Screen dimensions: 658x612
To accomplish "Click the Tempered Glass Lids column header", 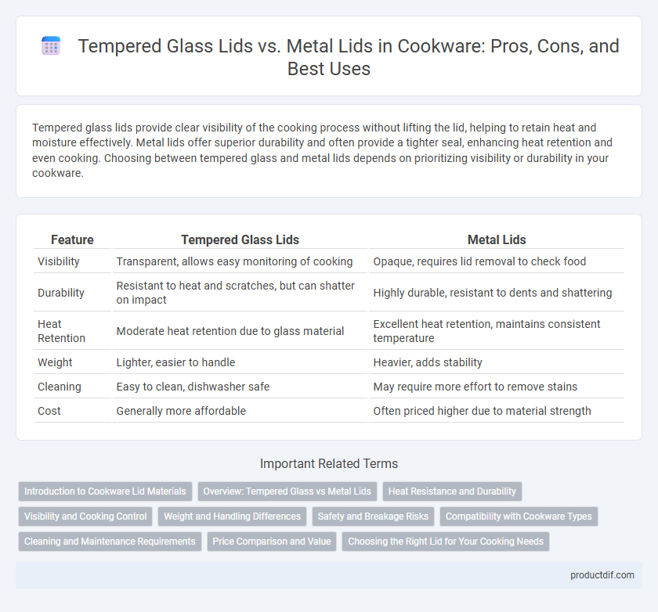I will [x=240, y=239].
